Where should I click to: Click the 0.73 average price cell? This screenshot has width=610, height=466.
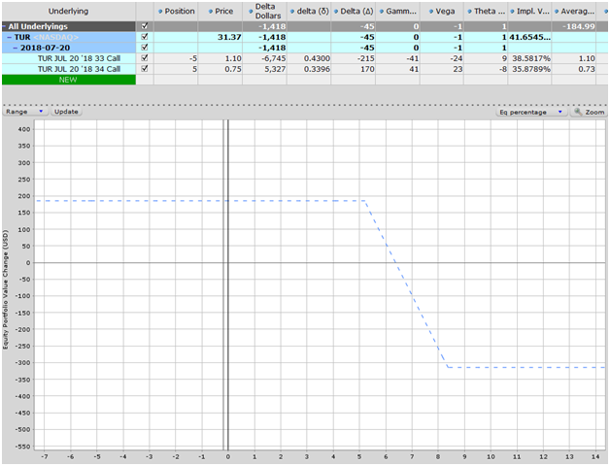point(574,69)
